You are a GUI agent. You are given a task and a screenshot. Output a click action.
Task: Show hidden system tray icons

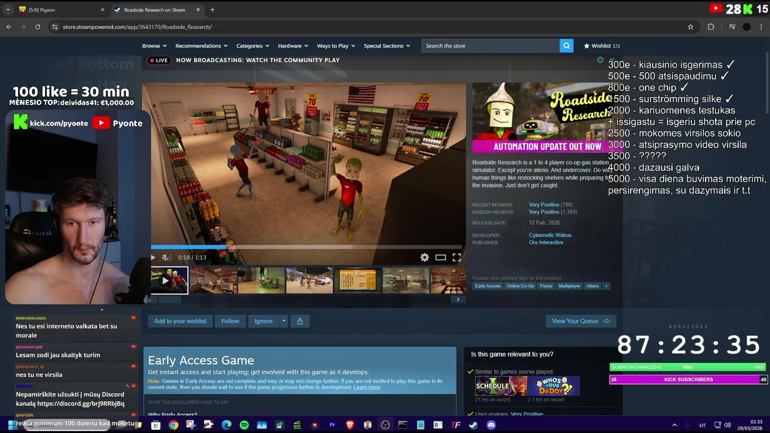pyautogui.click(x=674, y=425)
